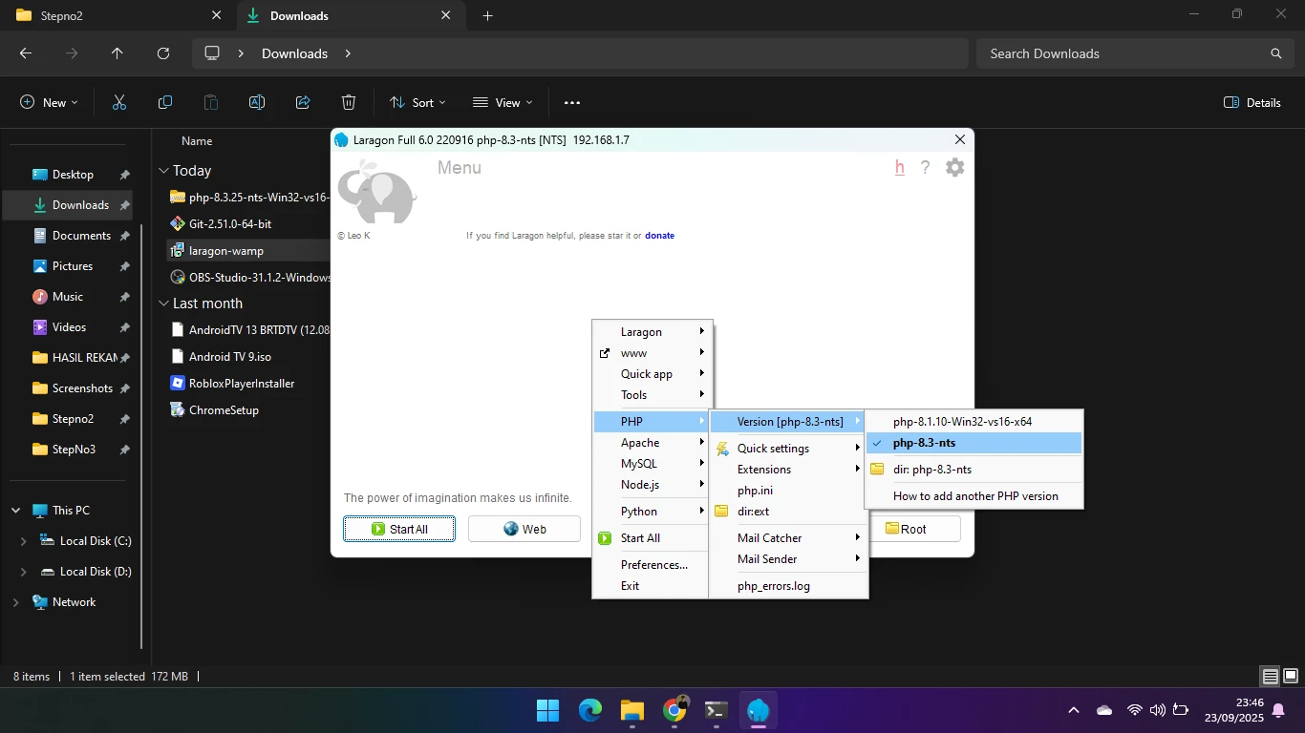Viewport: 1305px width, 733px height.
Task: Click the Share icon in toolbar
Action: 303,103
